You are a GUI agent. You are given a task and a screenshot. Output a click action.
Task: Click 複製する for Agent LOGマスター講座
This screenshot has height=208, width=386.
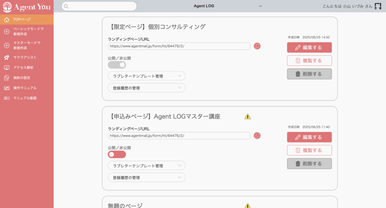coord(309,150)
